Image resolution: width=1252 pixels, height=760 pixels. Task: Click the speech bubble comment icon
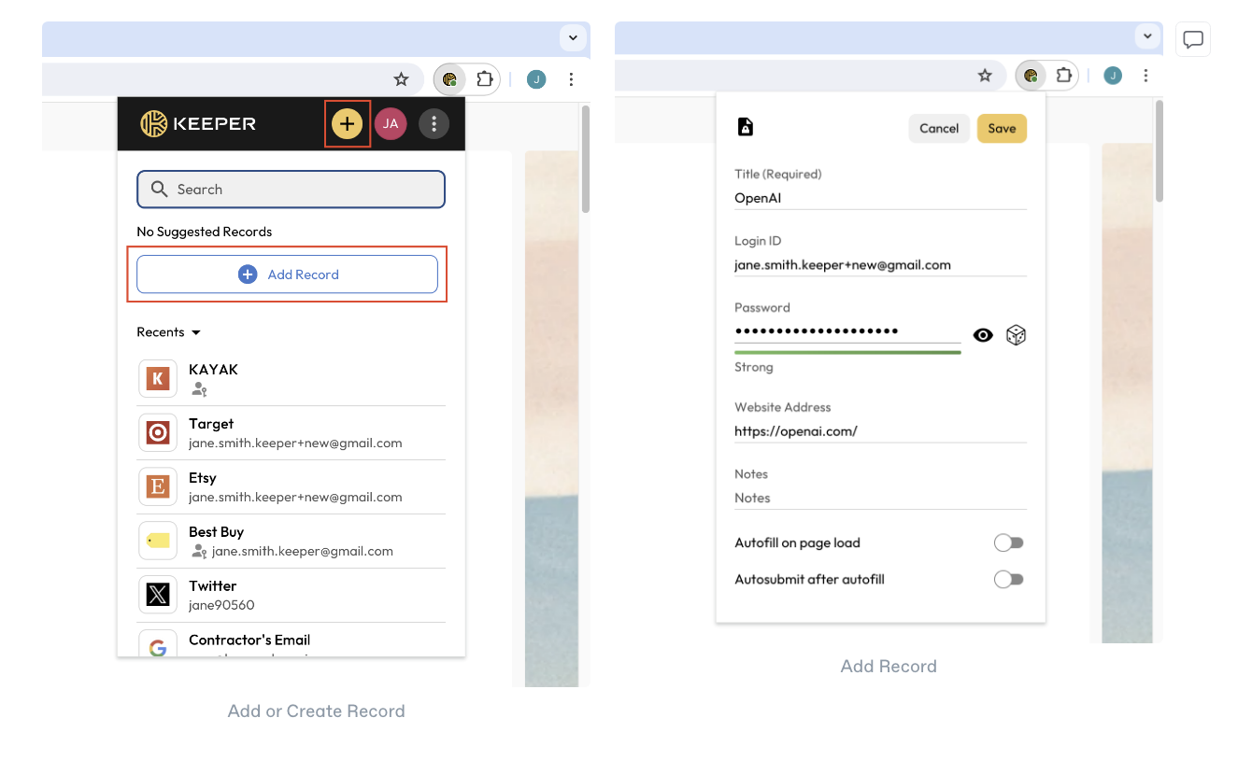(1192, 39)
